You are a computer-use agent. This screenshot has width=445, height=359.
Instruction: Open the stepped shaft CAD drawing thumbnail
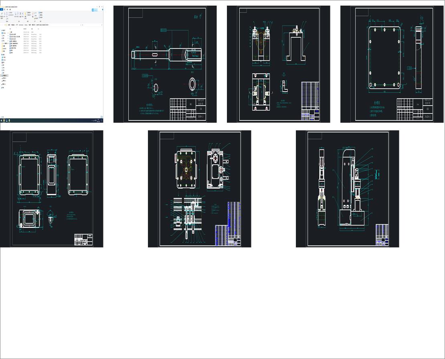(165, 64)
